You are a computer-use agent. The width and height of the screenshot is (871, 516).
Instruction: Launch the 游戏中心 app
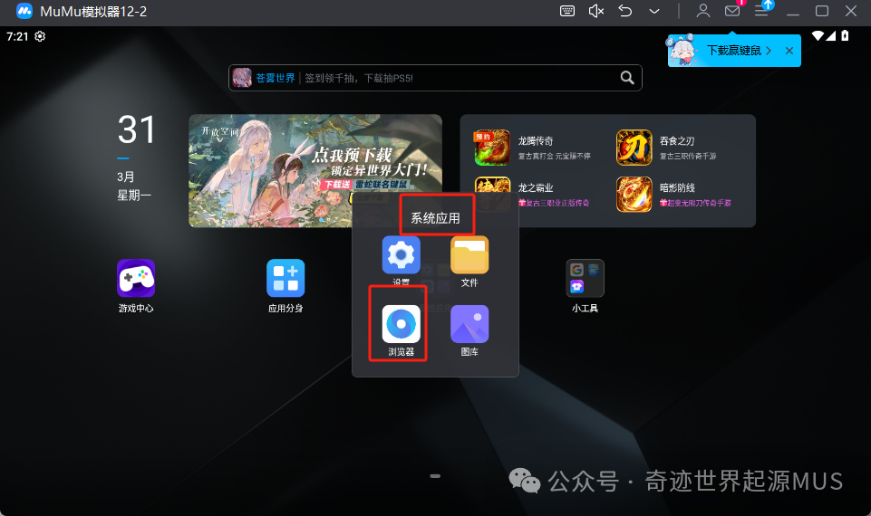pyautogui.click(x=136, y=278)
